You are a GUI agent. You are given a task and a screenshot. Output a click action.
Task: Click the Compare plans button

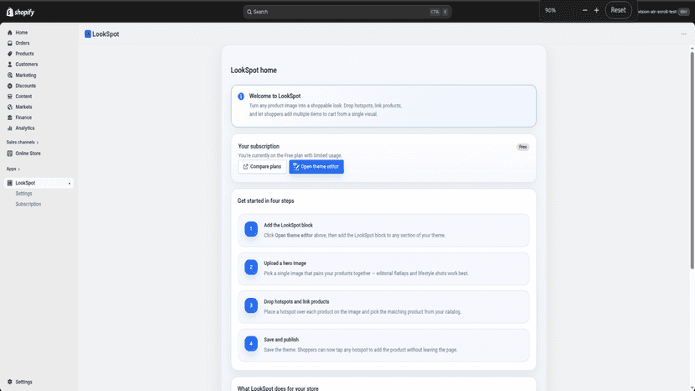point(262,167)
